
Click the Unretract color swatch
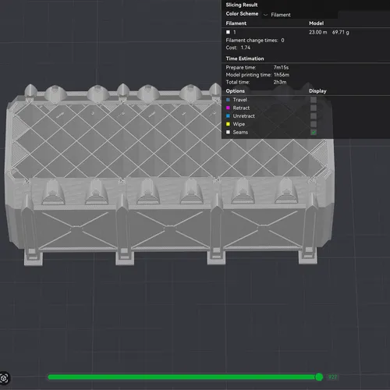228,116
